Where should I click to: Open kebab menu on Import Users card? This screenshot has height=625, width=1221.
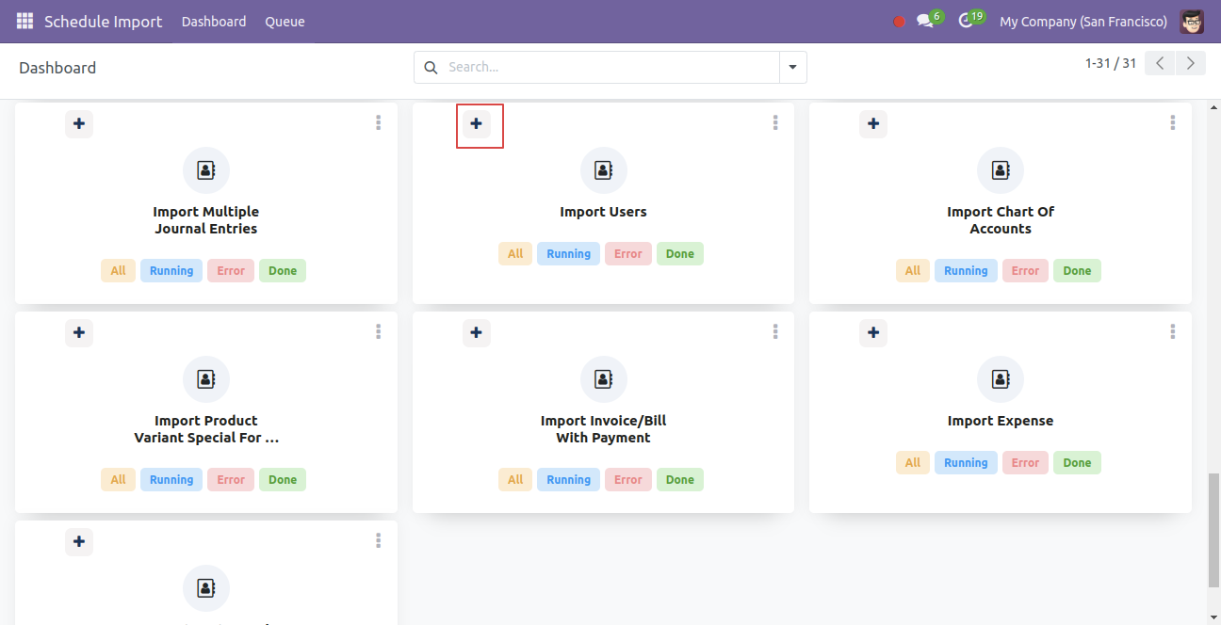click(775, 122)
